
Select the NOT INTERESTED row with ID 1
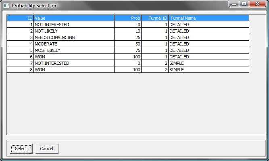point(128,25)
